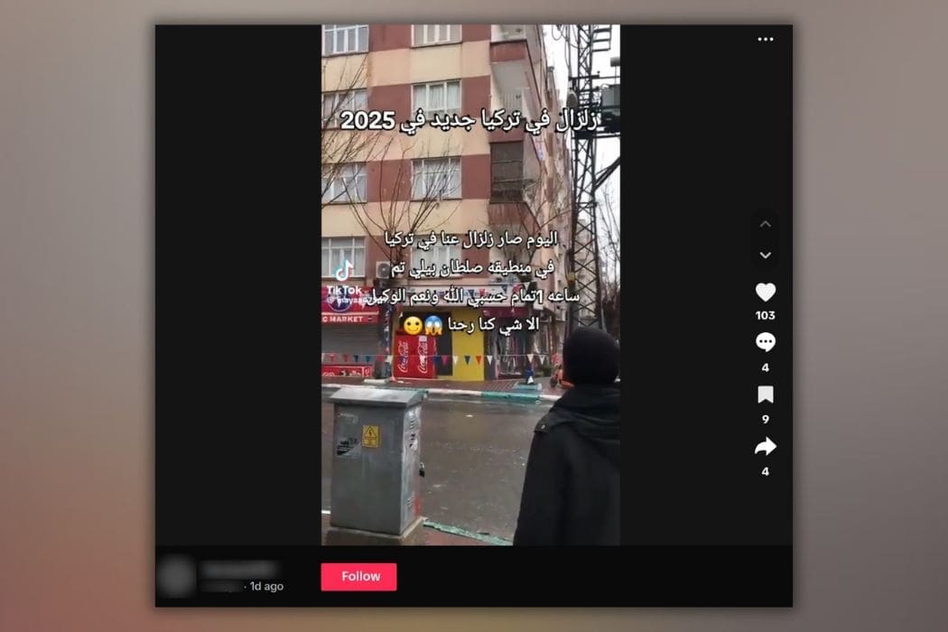This screenshot has width=948, height=632.
Task: Click the comment count under the bubble icon
Action: tap(765, 367)
